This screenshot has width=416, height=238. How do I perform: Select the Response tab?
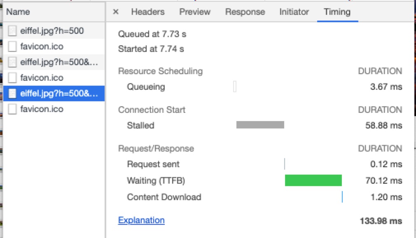tap(245, 12)
